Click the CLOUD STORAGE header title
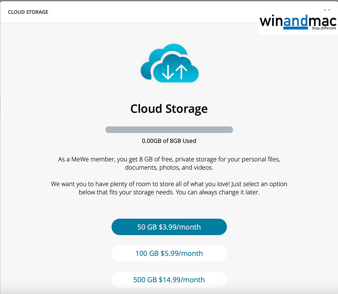Viewport: 338px width, 294px height. click(x=28, y=12)
